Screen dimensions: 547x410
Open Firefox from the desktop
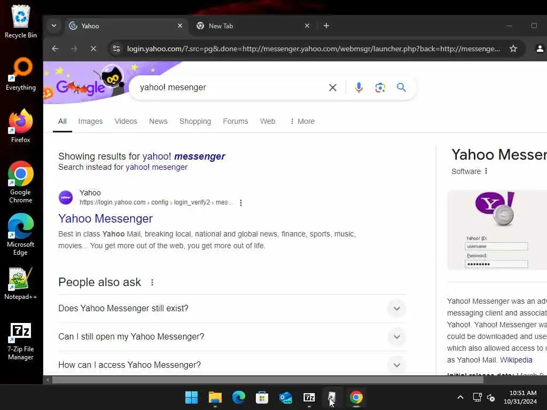[21, 126]
